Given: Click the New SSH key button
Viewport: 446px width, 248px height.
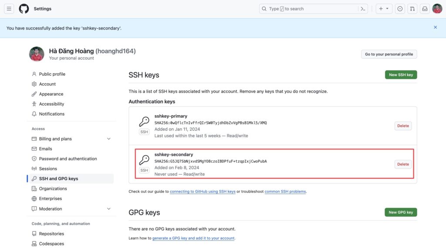Looking at the screenshot, I should (401, 75).
